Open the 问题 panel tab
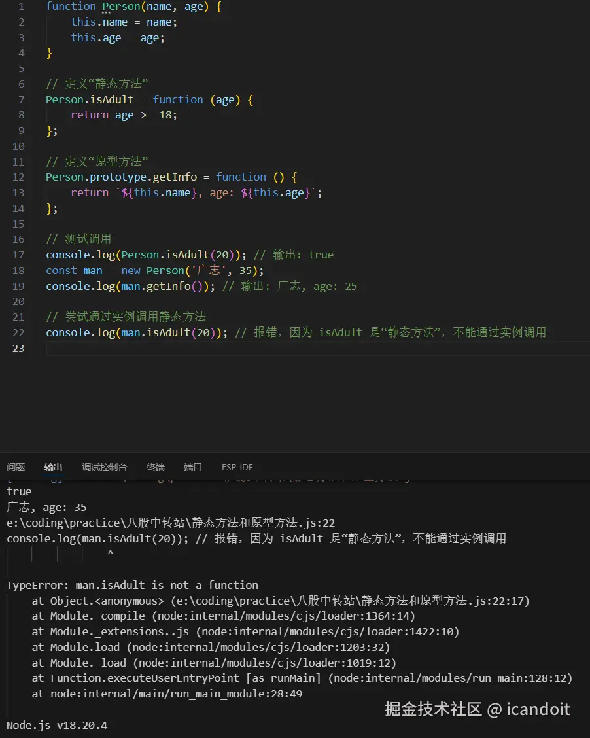Image resolution: width=590 pixels, height=738 pixels. coord(16,467)
